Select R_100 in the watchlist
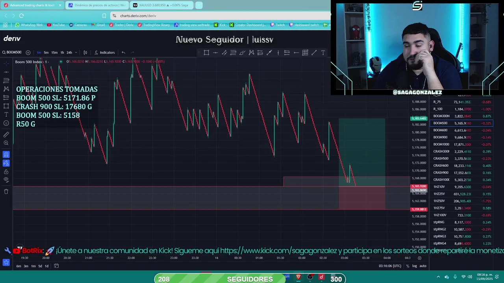The image size is (504, 283). pos(462,109)
